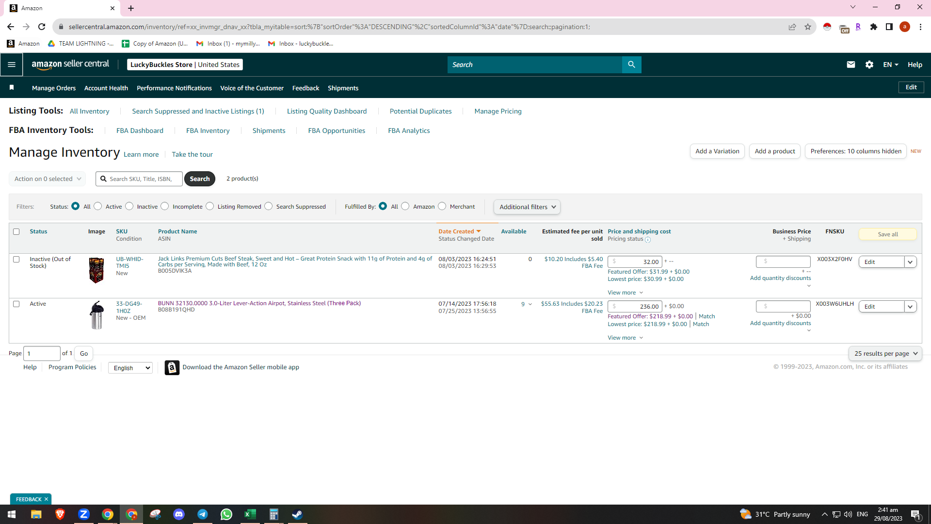The width and height of the screenshot is (931, 524).
Task: Click the SKU search input field
Action: pyautogui.click(x=139, y=179)
